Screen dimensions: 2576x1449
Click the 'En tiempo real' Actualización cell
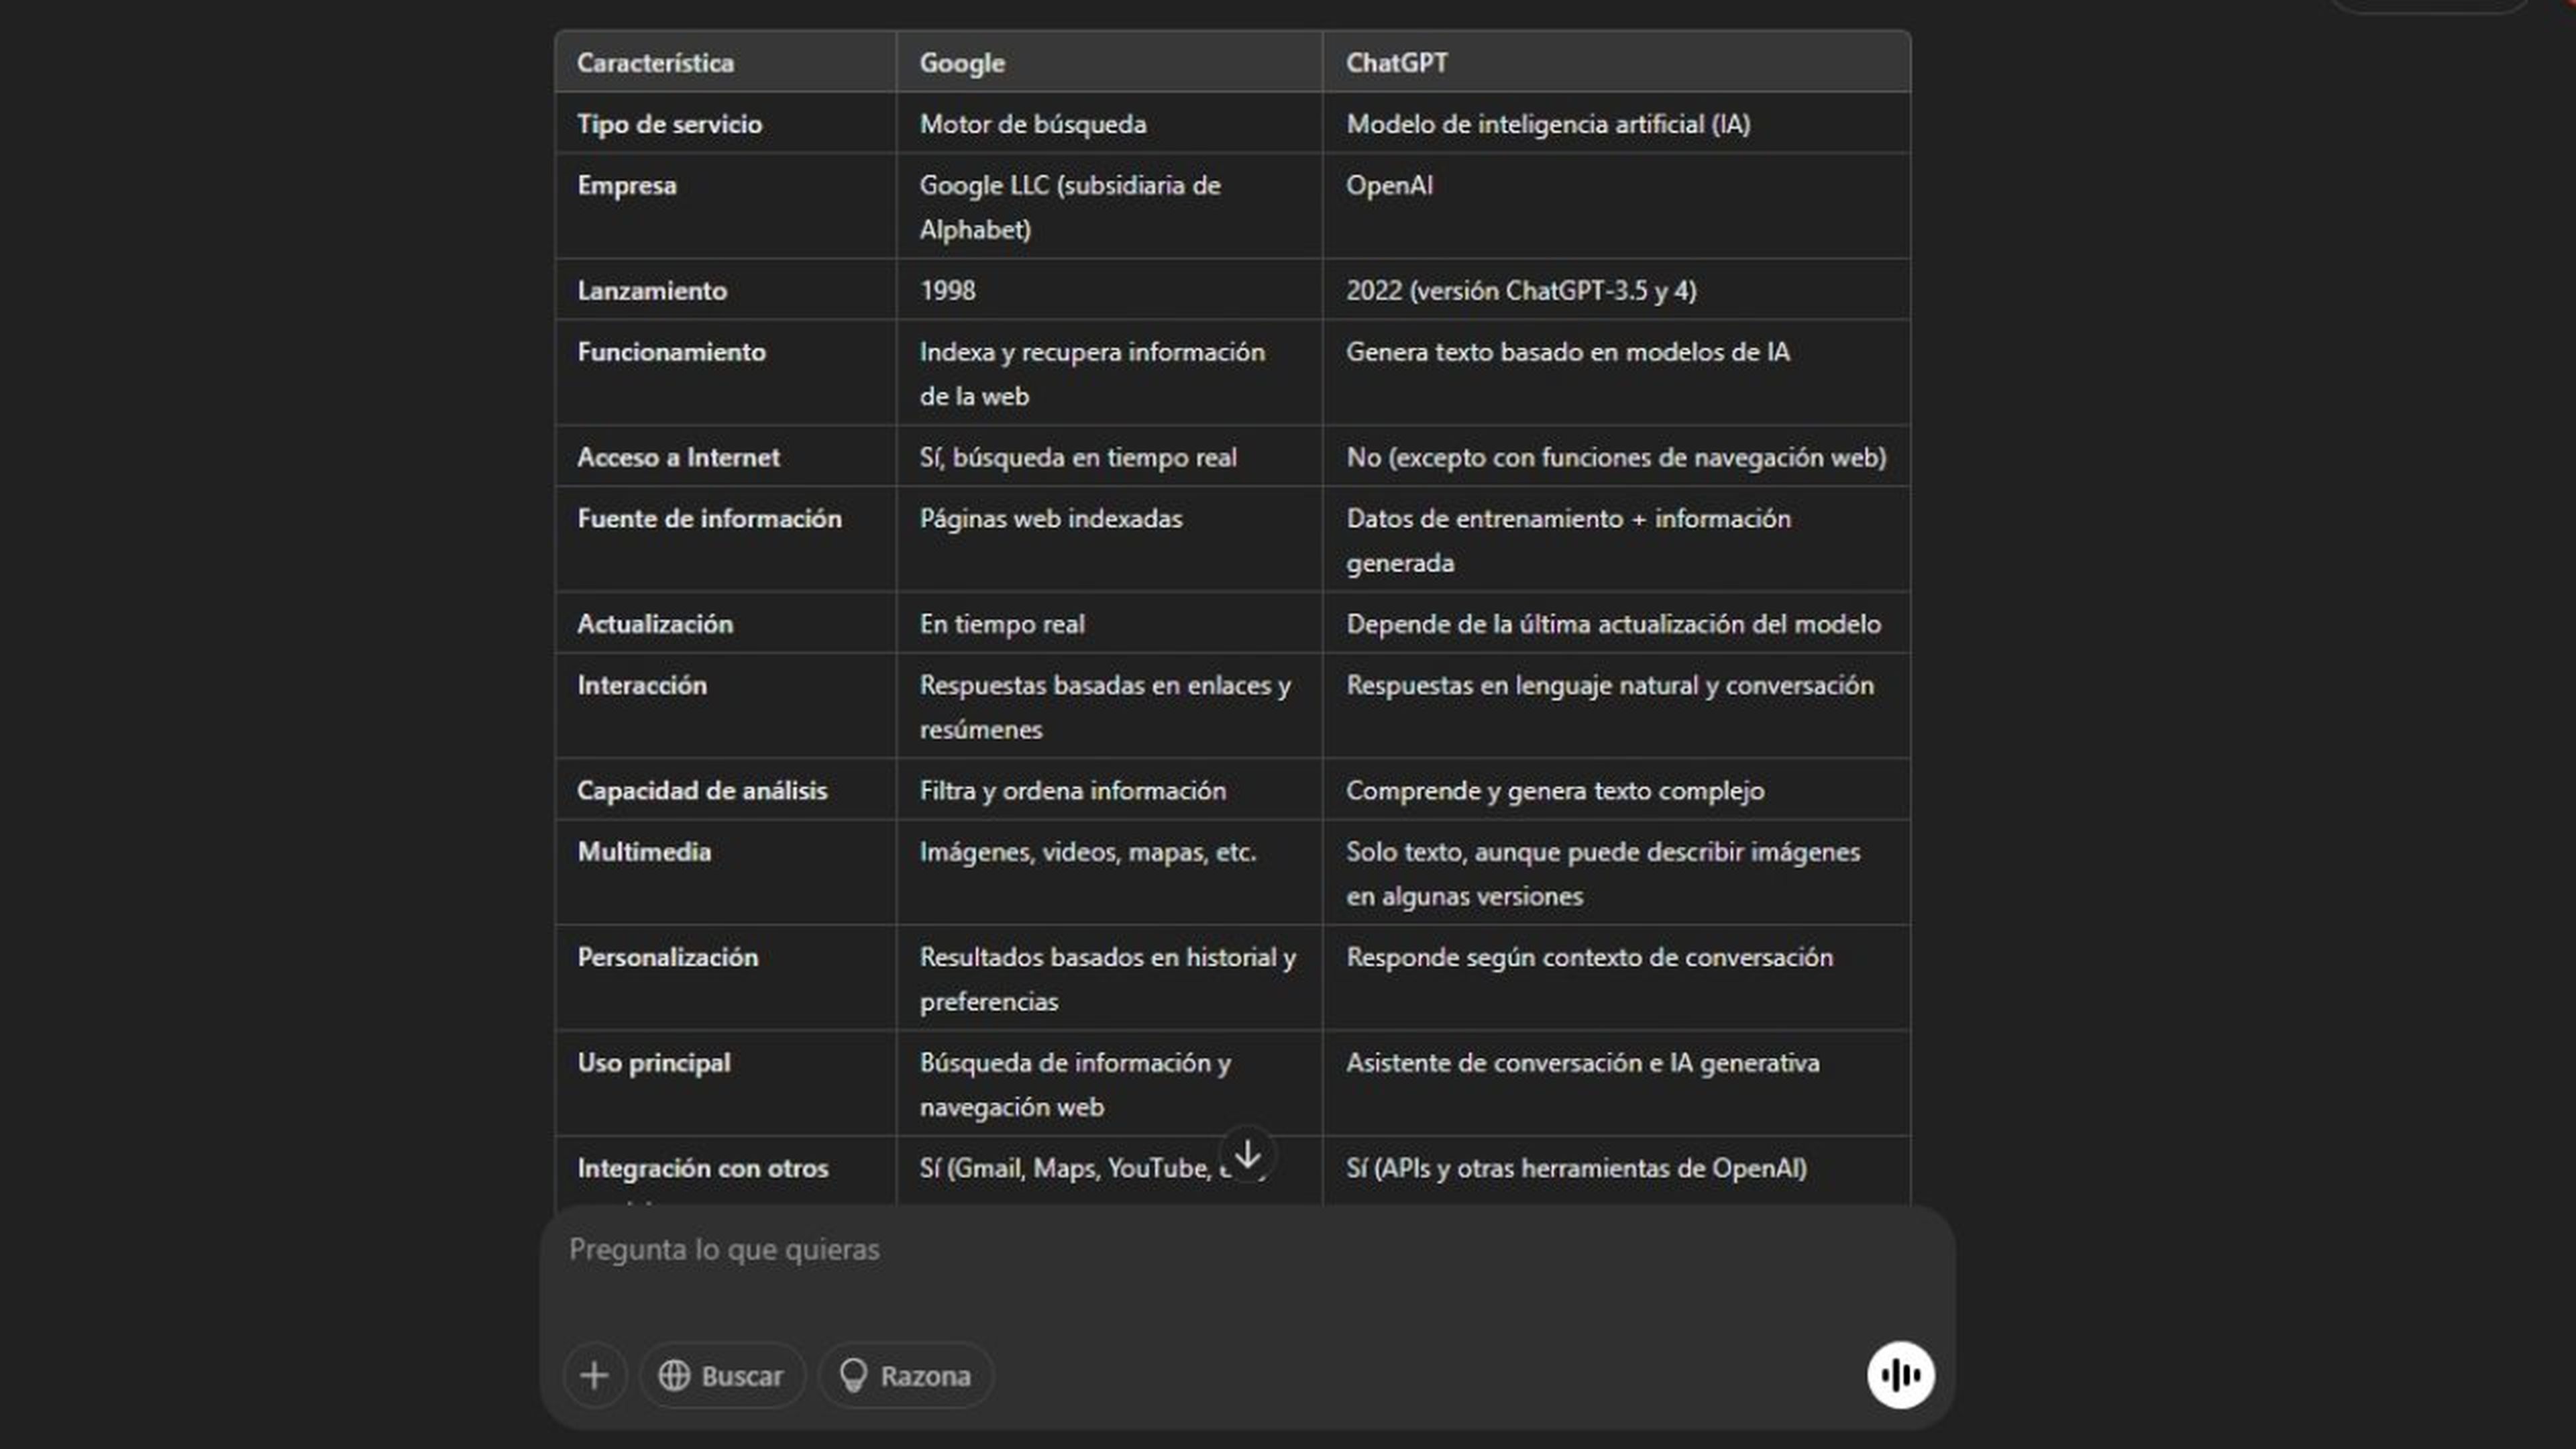coord(1001,624)
